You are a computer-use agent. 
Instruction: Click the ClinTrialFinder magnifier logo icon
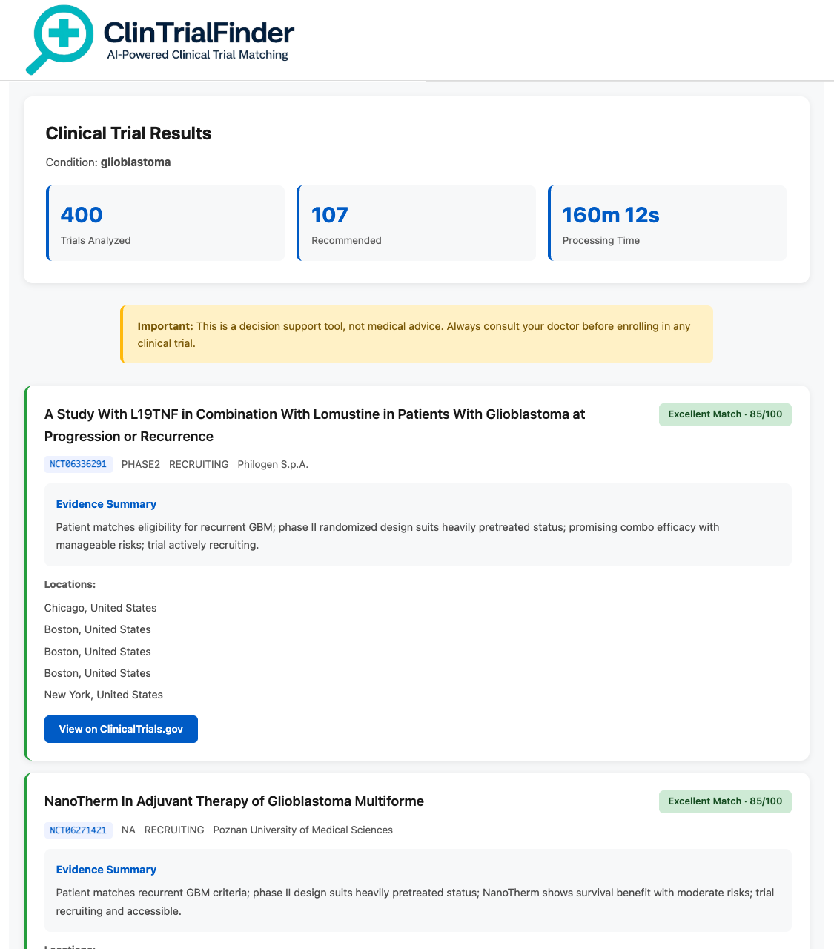(x=59, y=39)
